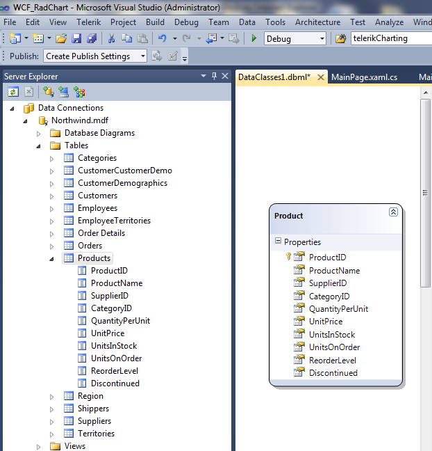432x451 pixels.
Task: Select UnitsInStock property in Product entity
Action: (x=332, y=335)
